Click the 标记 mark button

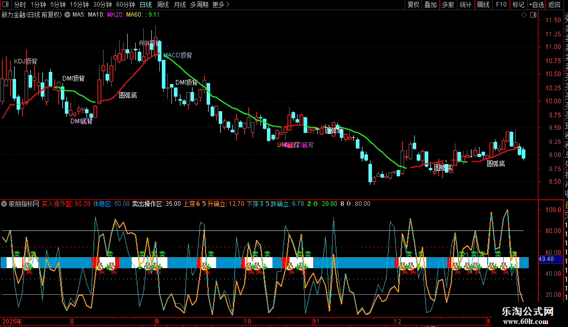518,5
